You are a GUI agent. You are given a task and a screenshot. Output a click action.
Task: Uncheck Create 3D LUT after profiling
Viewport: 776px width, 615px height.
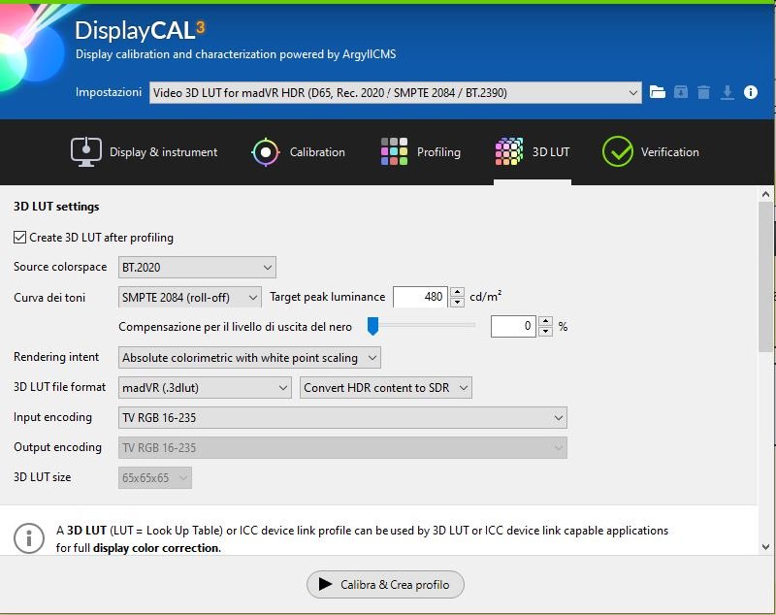click(19, 238)
